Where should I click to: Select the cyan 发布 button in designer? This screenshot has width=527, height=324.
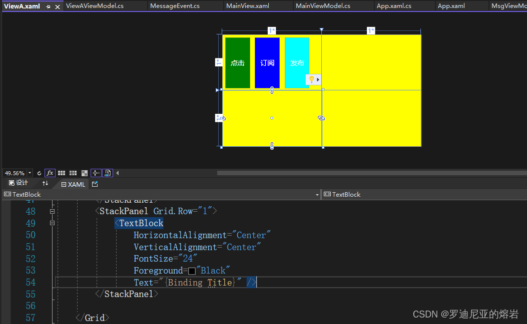coord(297,63)
